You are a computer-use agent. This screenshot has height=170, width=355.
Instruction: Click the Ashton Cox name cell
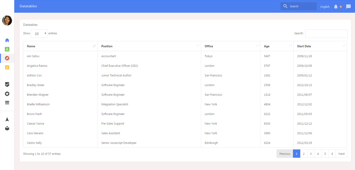(60, 75)
